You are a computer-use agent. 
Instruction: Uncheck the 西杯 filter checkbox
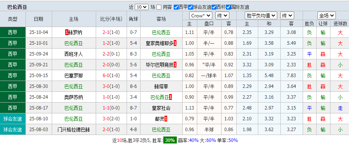click(x=214, y=7)
